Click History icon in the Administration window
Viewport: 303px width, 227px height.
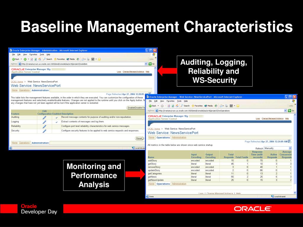click(x=78, y=59)
